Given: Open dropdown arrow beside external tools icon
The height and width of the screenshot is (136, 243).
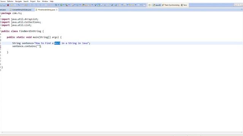Looking at the screenshot, I should (x=69, y=5).
